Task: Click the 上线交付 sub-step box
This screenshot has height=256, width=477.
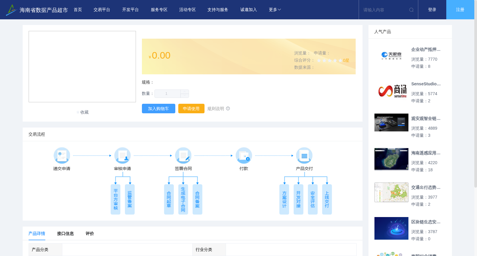Action: click(327, 200)
